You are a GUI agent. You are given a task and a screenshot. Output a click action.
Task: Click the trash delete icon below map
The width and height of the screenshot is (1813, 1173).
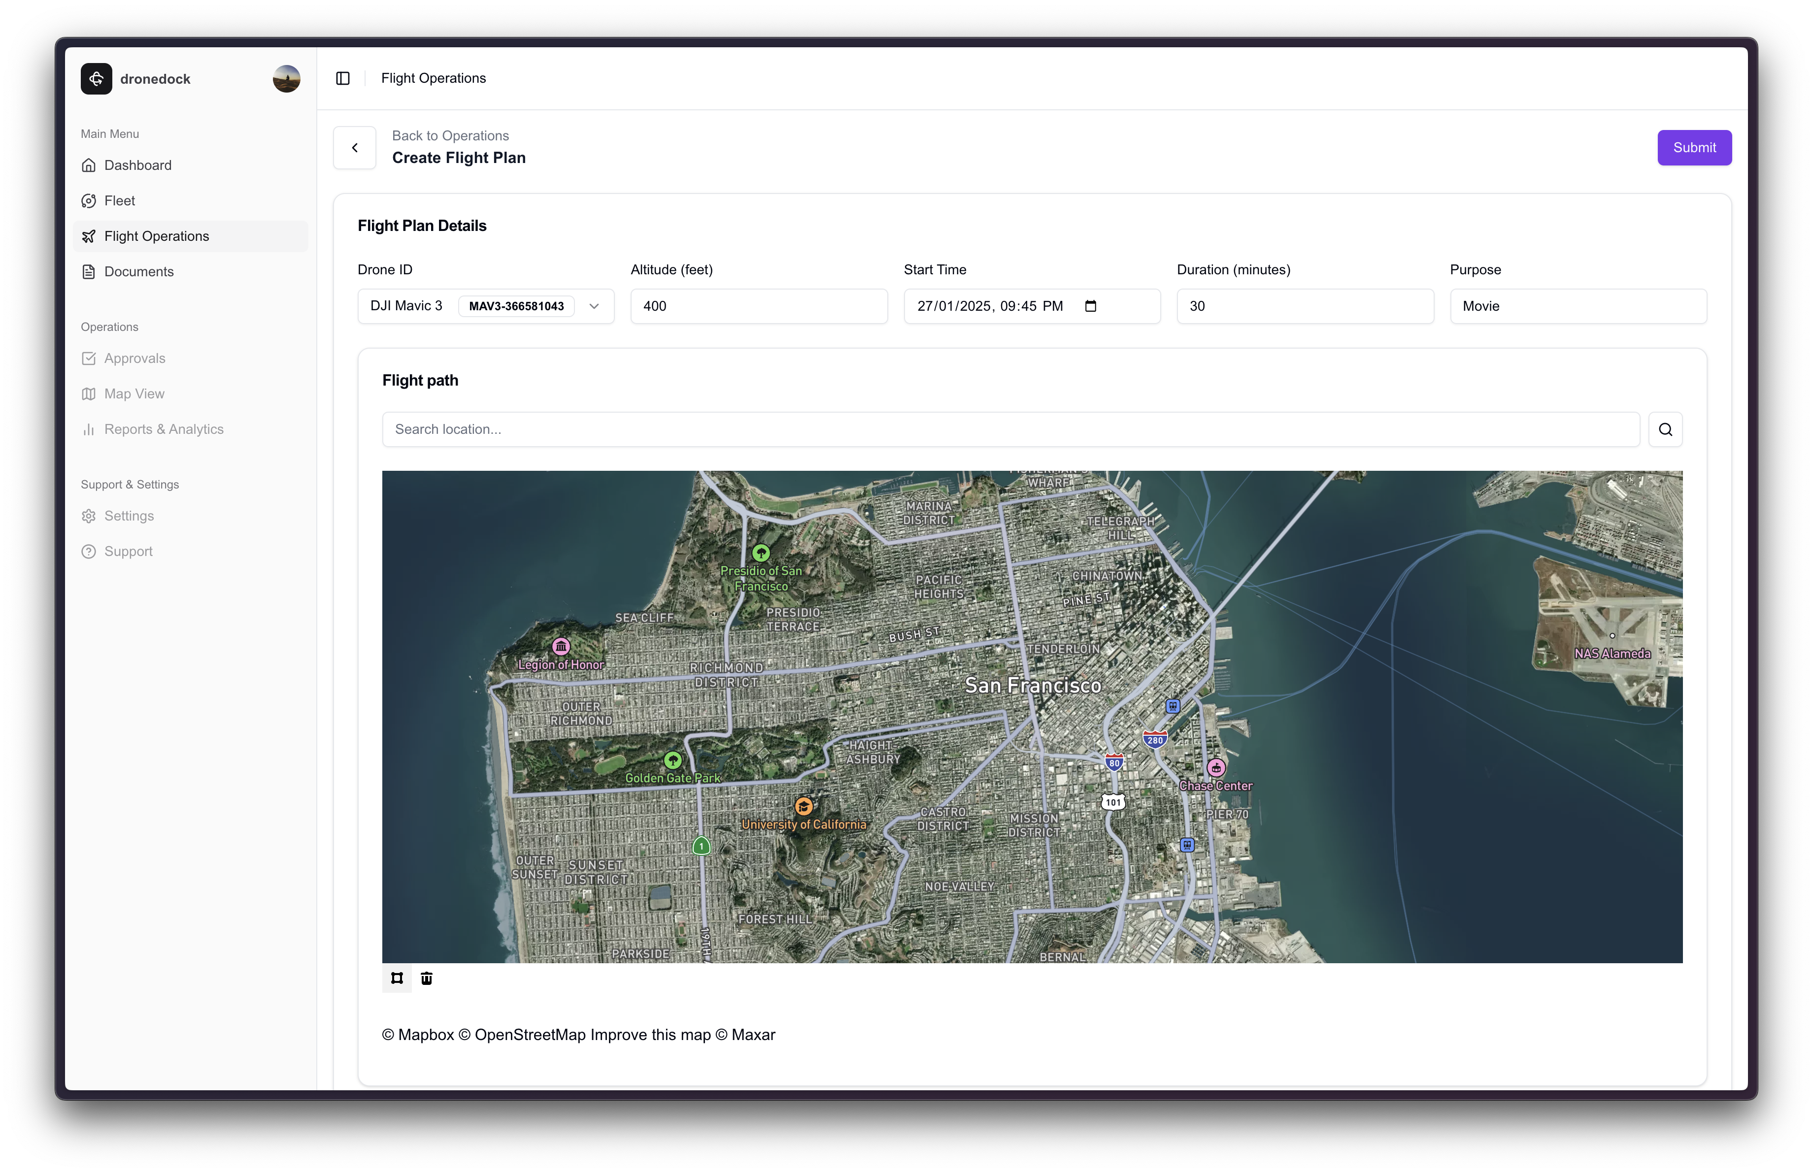tap(427, 978)
